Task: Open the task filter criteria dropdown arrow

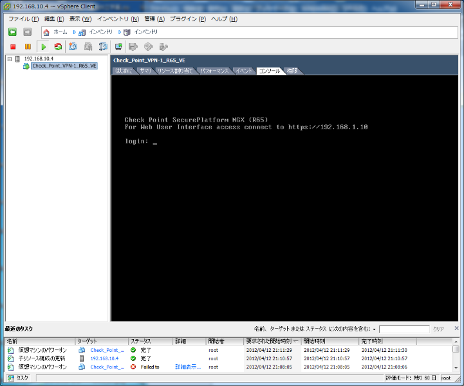Action: coord(375,329)
